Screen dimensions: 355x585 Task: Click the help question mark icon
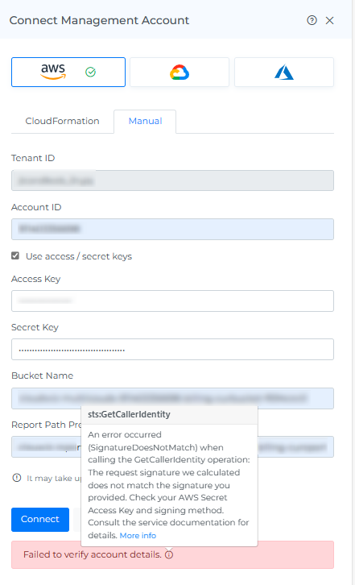pos(312,20)
